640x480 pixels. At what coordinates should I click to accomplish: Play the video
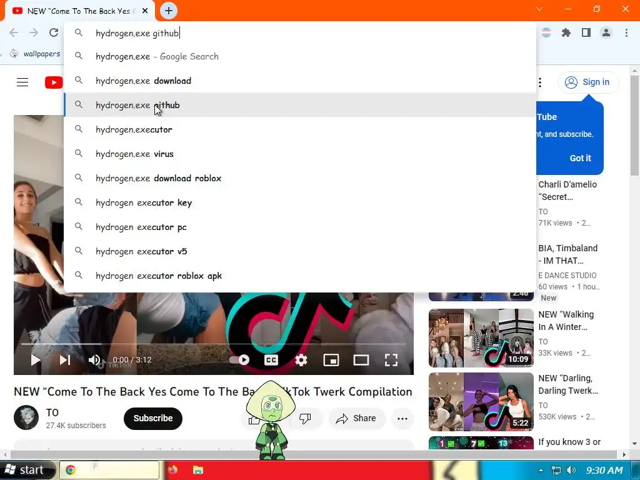36,359
